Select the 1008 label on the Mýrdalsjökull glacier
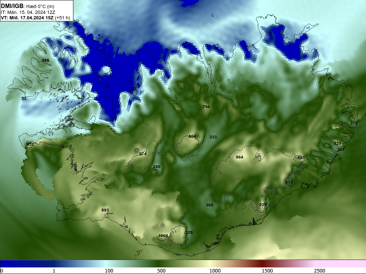The image size is (366, 274). pyautogui.click(x=163, y=236)
